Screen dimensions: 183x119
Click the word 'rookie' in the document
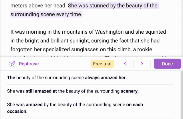pyautogui.click(x=145, y=49)
